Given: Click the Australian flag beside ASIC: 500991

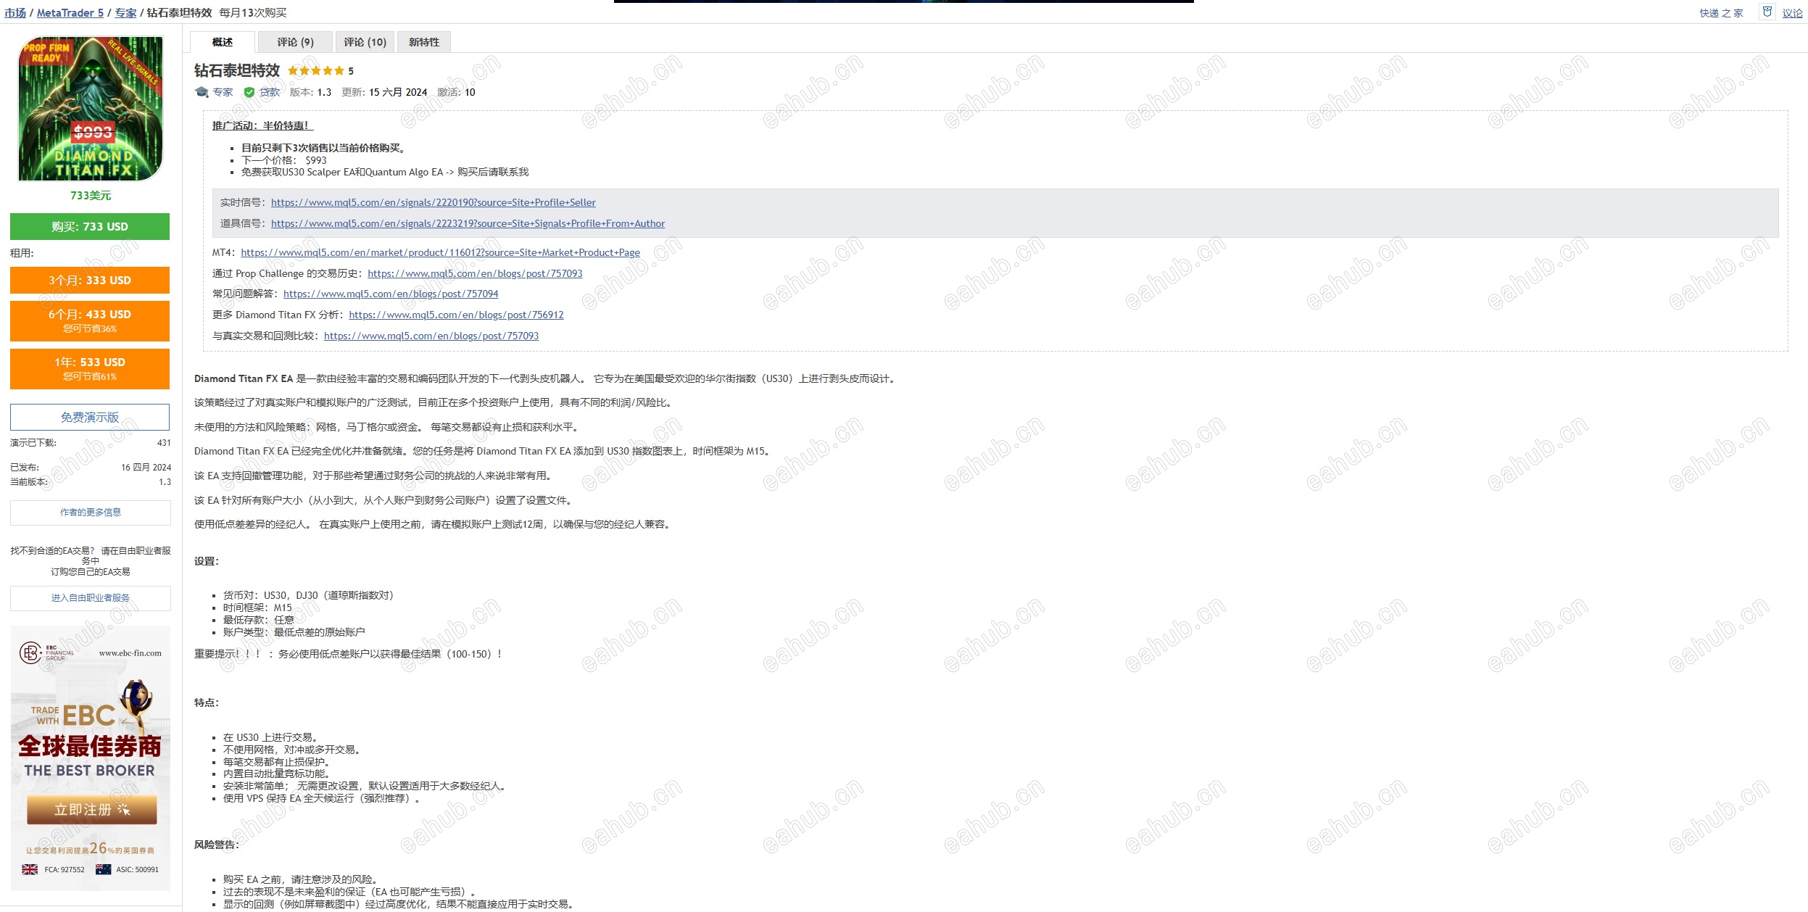Looking at the screenshot, I should click(103, 869).
